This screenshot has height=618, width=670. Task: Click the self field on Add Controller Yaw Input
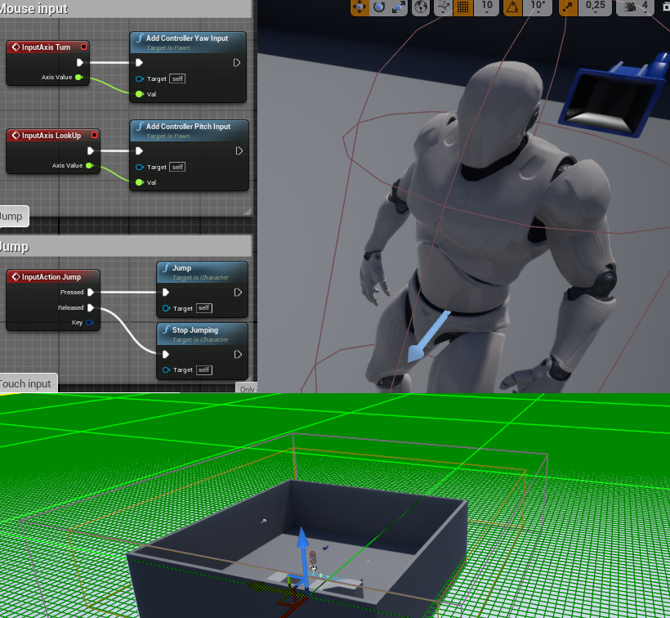[177, 78]
